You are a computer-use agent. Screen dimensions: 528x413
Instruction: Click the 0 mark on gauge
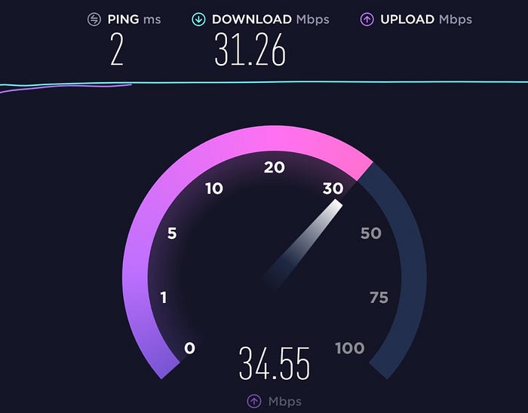189,348
